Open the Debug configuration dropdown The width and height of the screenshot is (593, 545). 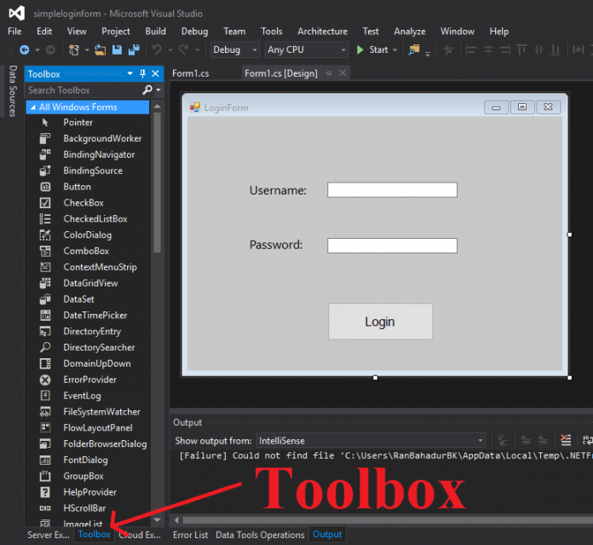point(235,49)
